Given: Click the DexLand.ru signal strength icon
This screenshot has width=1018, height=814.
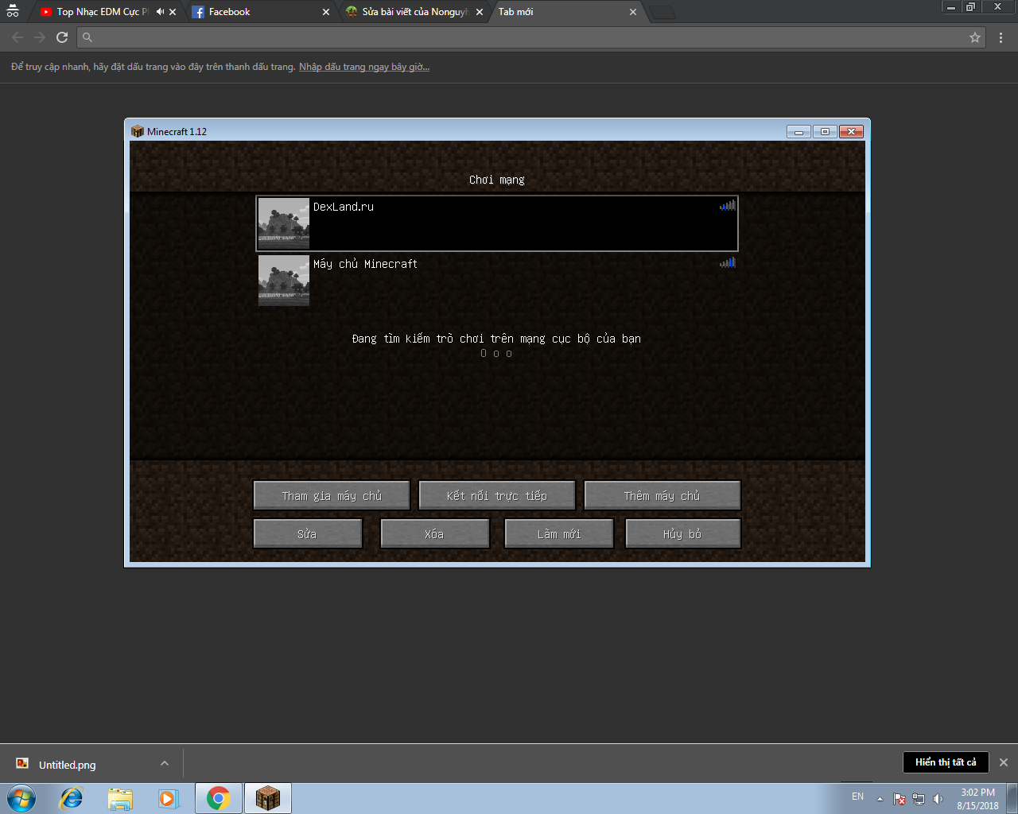Looking at the screenshot, I should 728,205.
